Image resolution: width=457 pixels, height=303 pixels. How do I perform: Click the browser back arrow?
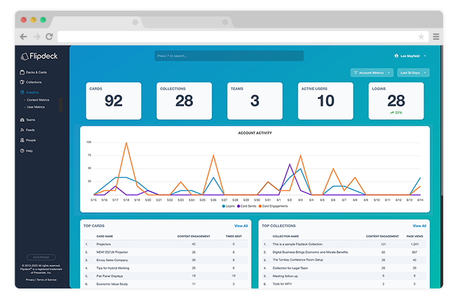pyautogui.click(x=23, y=37)
